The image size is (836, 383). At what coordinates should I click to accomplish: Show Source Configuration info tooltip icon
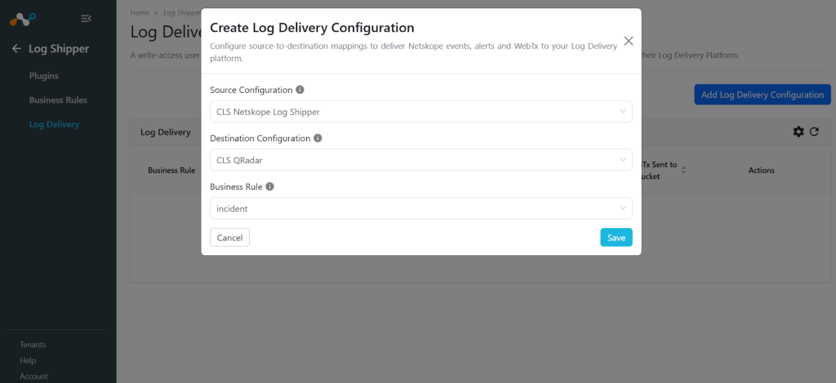pos(300,90)
